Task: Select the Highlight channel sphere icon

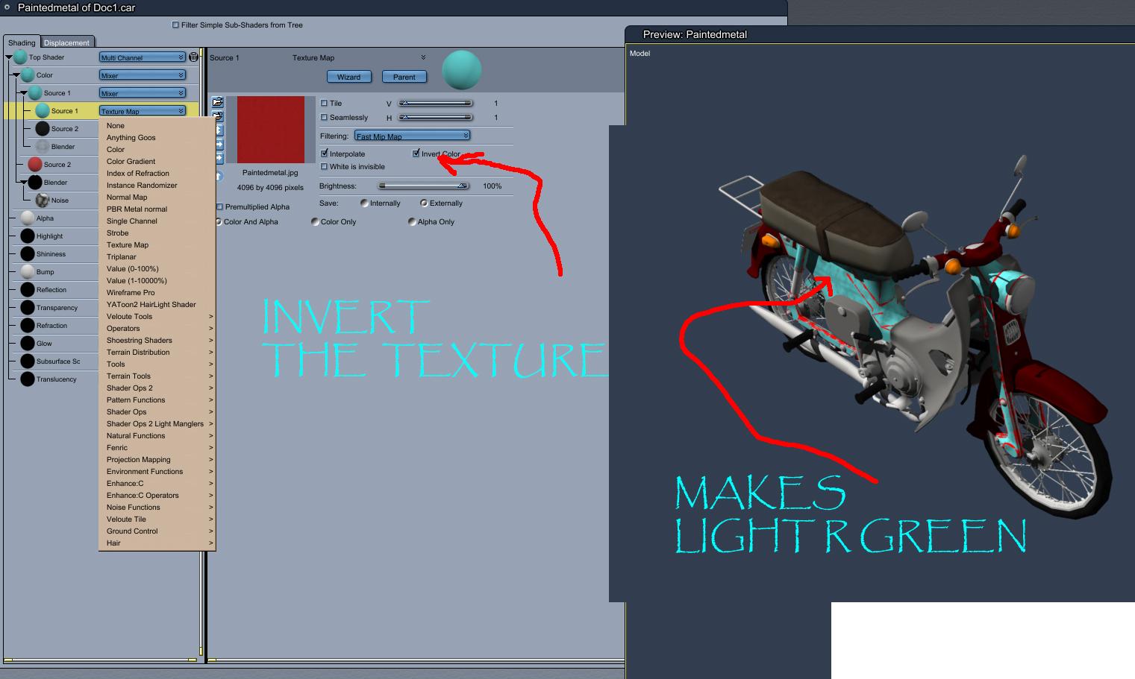Action: [28, 236]
